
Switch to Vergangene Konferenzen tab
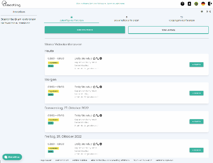181,19
